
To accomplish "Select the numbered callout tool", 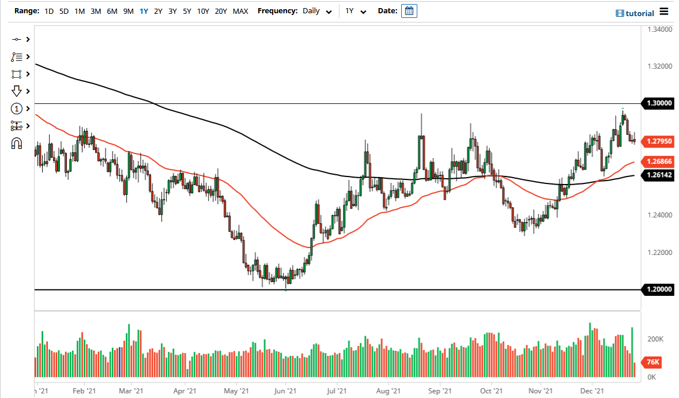I will click(x=17, y=108).
